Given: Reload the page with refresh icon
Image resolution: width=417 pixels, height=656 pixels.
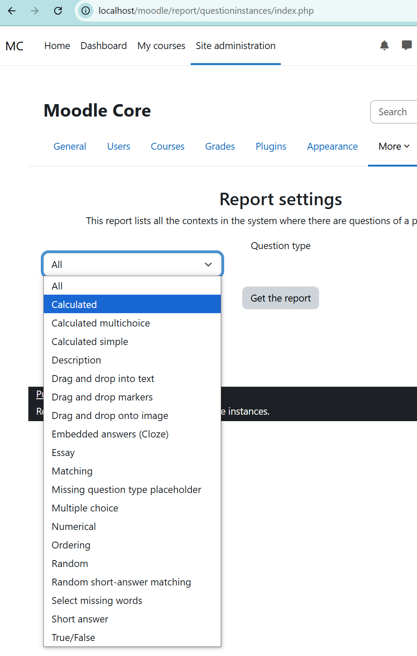Looking at the screenshot, I should 58,11.
